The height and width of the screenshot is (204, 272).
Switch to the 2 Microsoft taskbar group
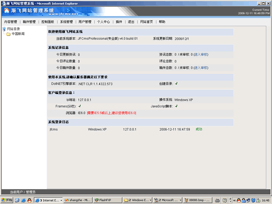pyautogui.click(x=168, y=200)
